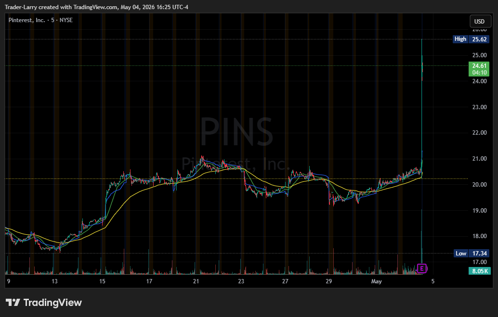Click the 20.00 price axis label
The width and height of the screenshot is (498, 317).
pos(479,185)
